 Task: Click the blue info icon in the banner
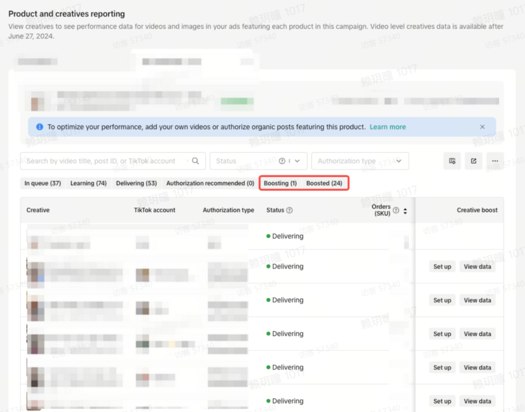coord(40,127)
